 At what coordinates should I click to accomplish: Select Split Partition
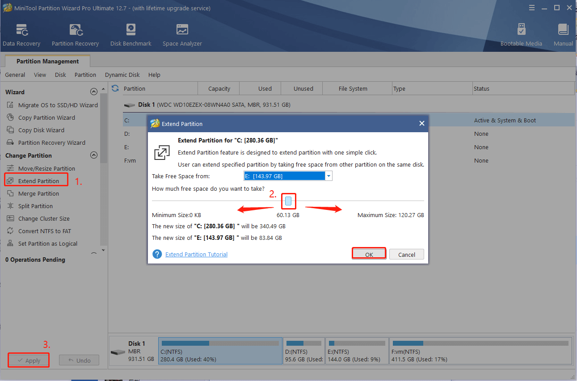29,206
